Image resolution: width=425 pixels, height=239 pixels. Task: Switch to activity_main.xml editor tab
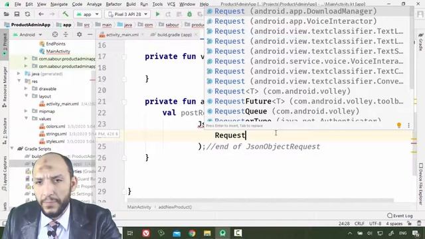coord(122,35)
